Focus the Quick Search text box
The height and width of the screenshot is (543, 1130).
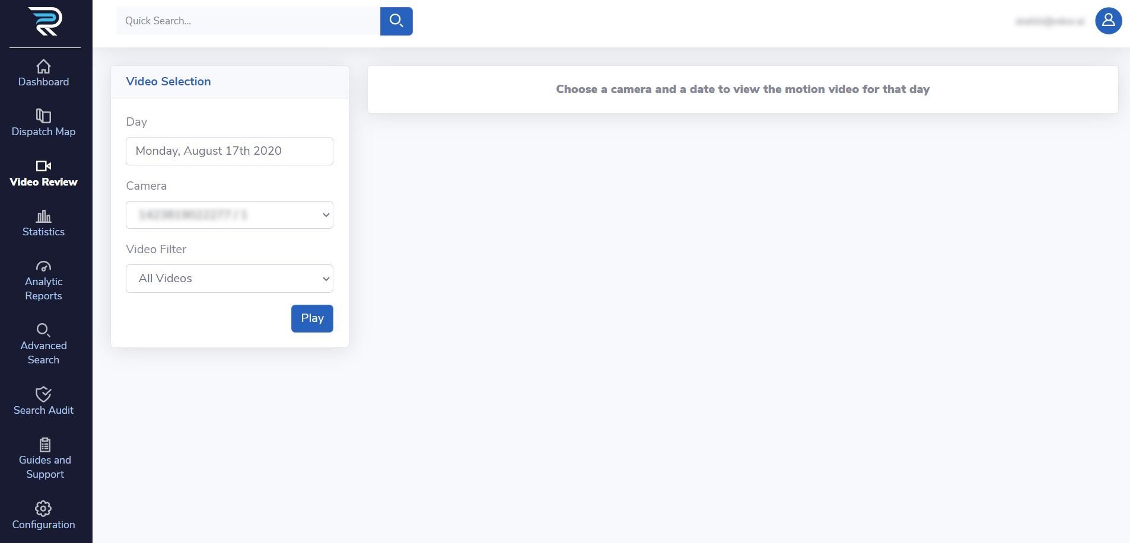click(x=248, y=21)
